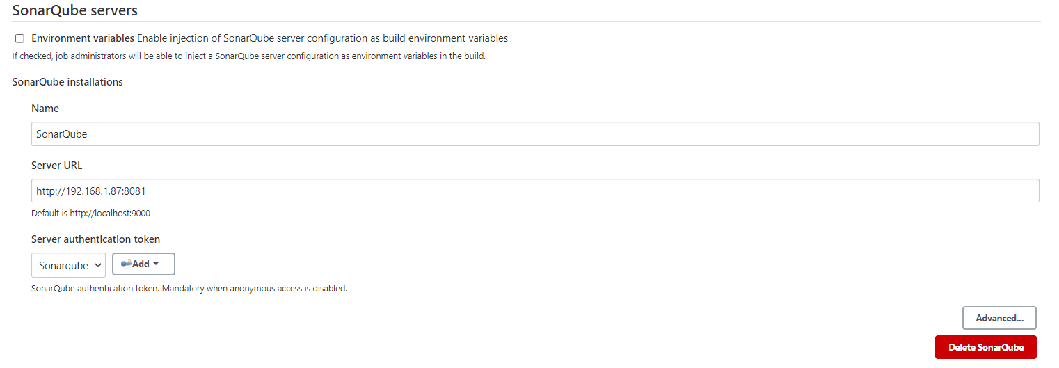1059x368 pixels.
Task: Click the 'Name' field label
Action: 45,109
